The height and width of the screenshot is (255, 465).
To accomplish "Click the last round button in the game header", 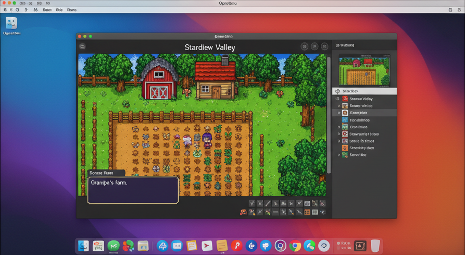I will pyautogui.click(x=324, y=47).
